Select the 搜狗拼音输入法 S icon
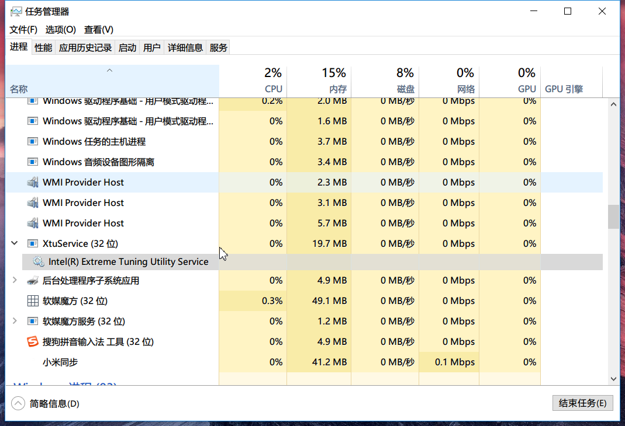Viewport: 625px width, 426px height. 32,341
